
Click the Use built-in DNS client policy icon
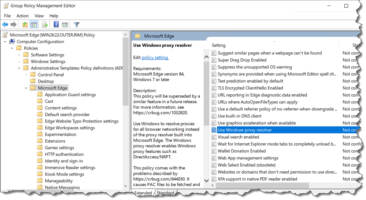click(214, 116)
